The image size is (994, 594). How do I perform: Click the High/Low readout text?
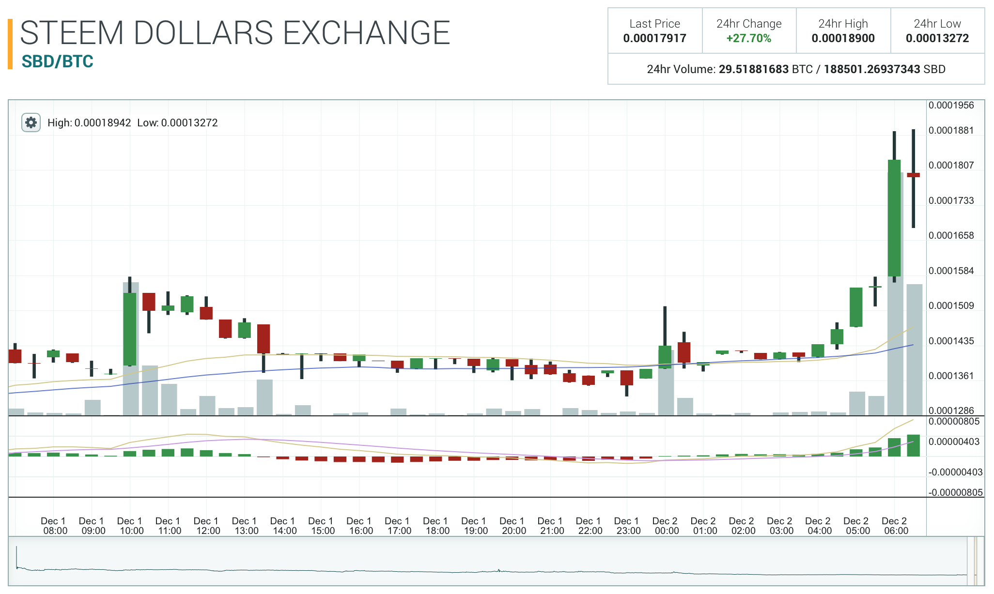click(x=132, y=123)
